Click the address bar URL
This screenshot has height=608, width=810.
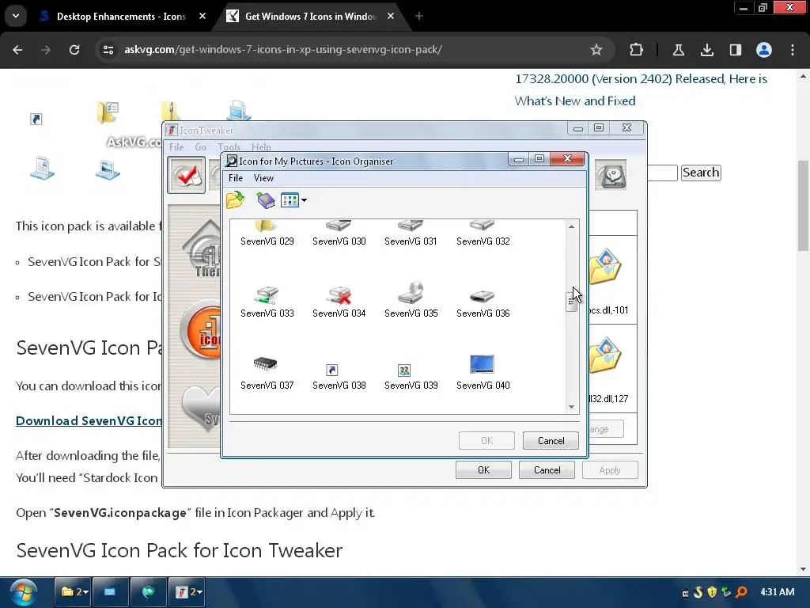pos(283,50)
